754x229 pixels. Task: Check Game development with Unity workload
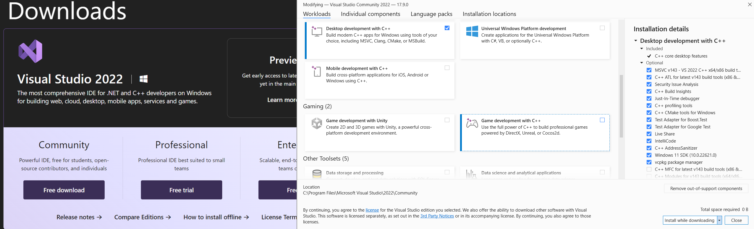[x=447, y=120]
